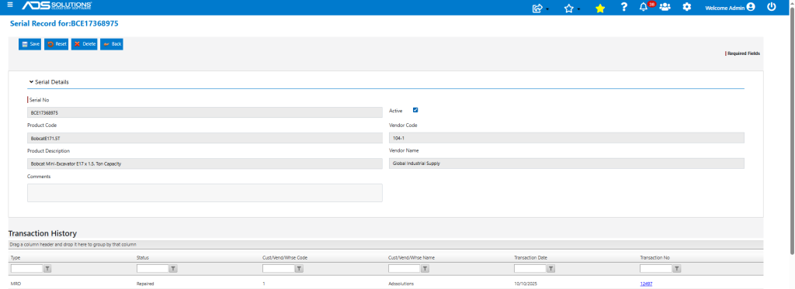Click the Comments text area
Screen dimensions: 795x289
[205, 193]
